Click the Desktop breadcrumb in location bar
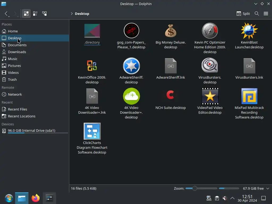This screenshot has width=272, height=204. pyautogui.click(x=82, y=14)
